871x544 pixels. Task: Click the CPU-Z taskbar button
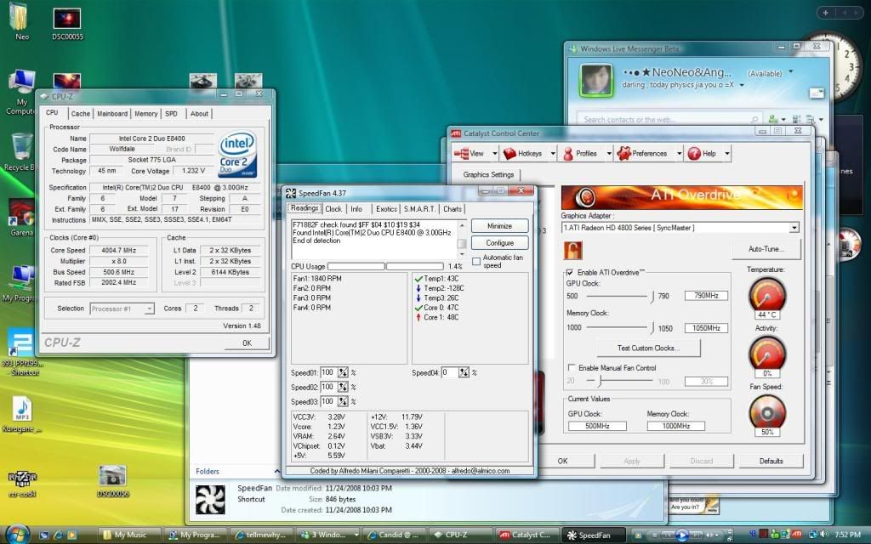(451, 535)
